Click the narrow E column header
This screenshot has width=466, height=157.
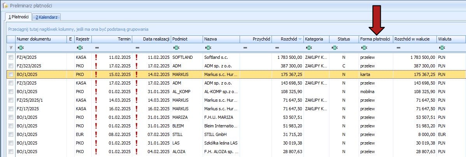[70, 39]
